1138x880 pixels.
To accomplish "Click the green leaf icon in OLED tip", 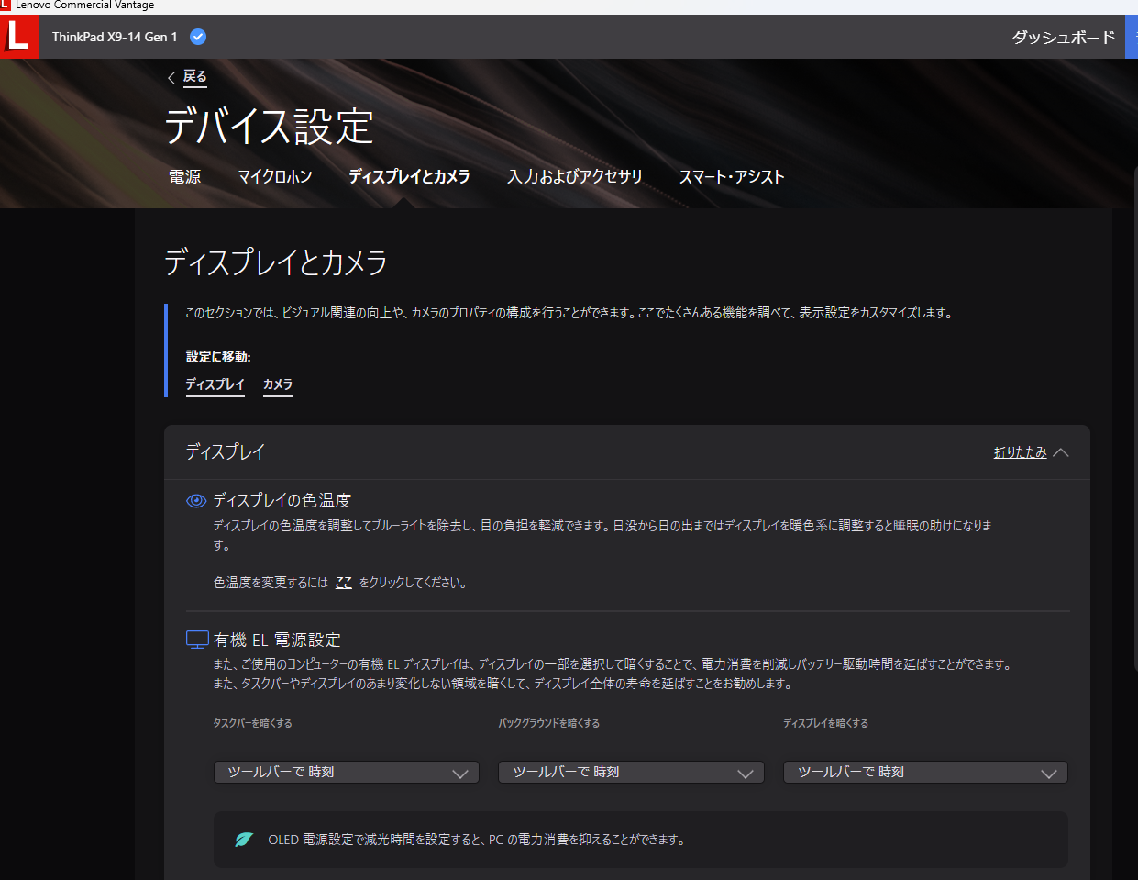I will click(x=244, y=839).
